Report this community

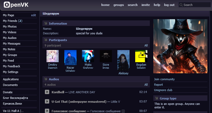158,85
